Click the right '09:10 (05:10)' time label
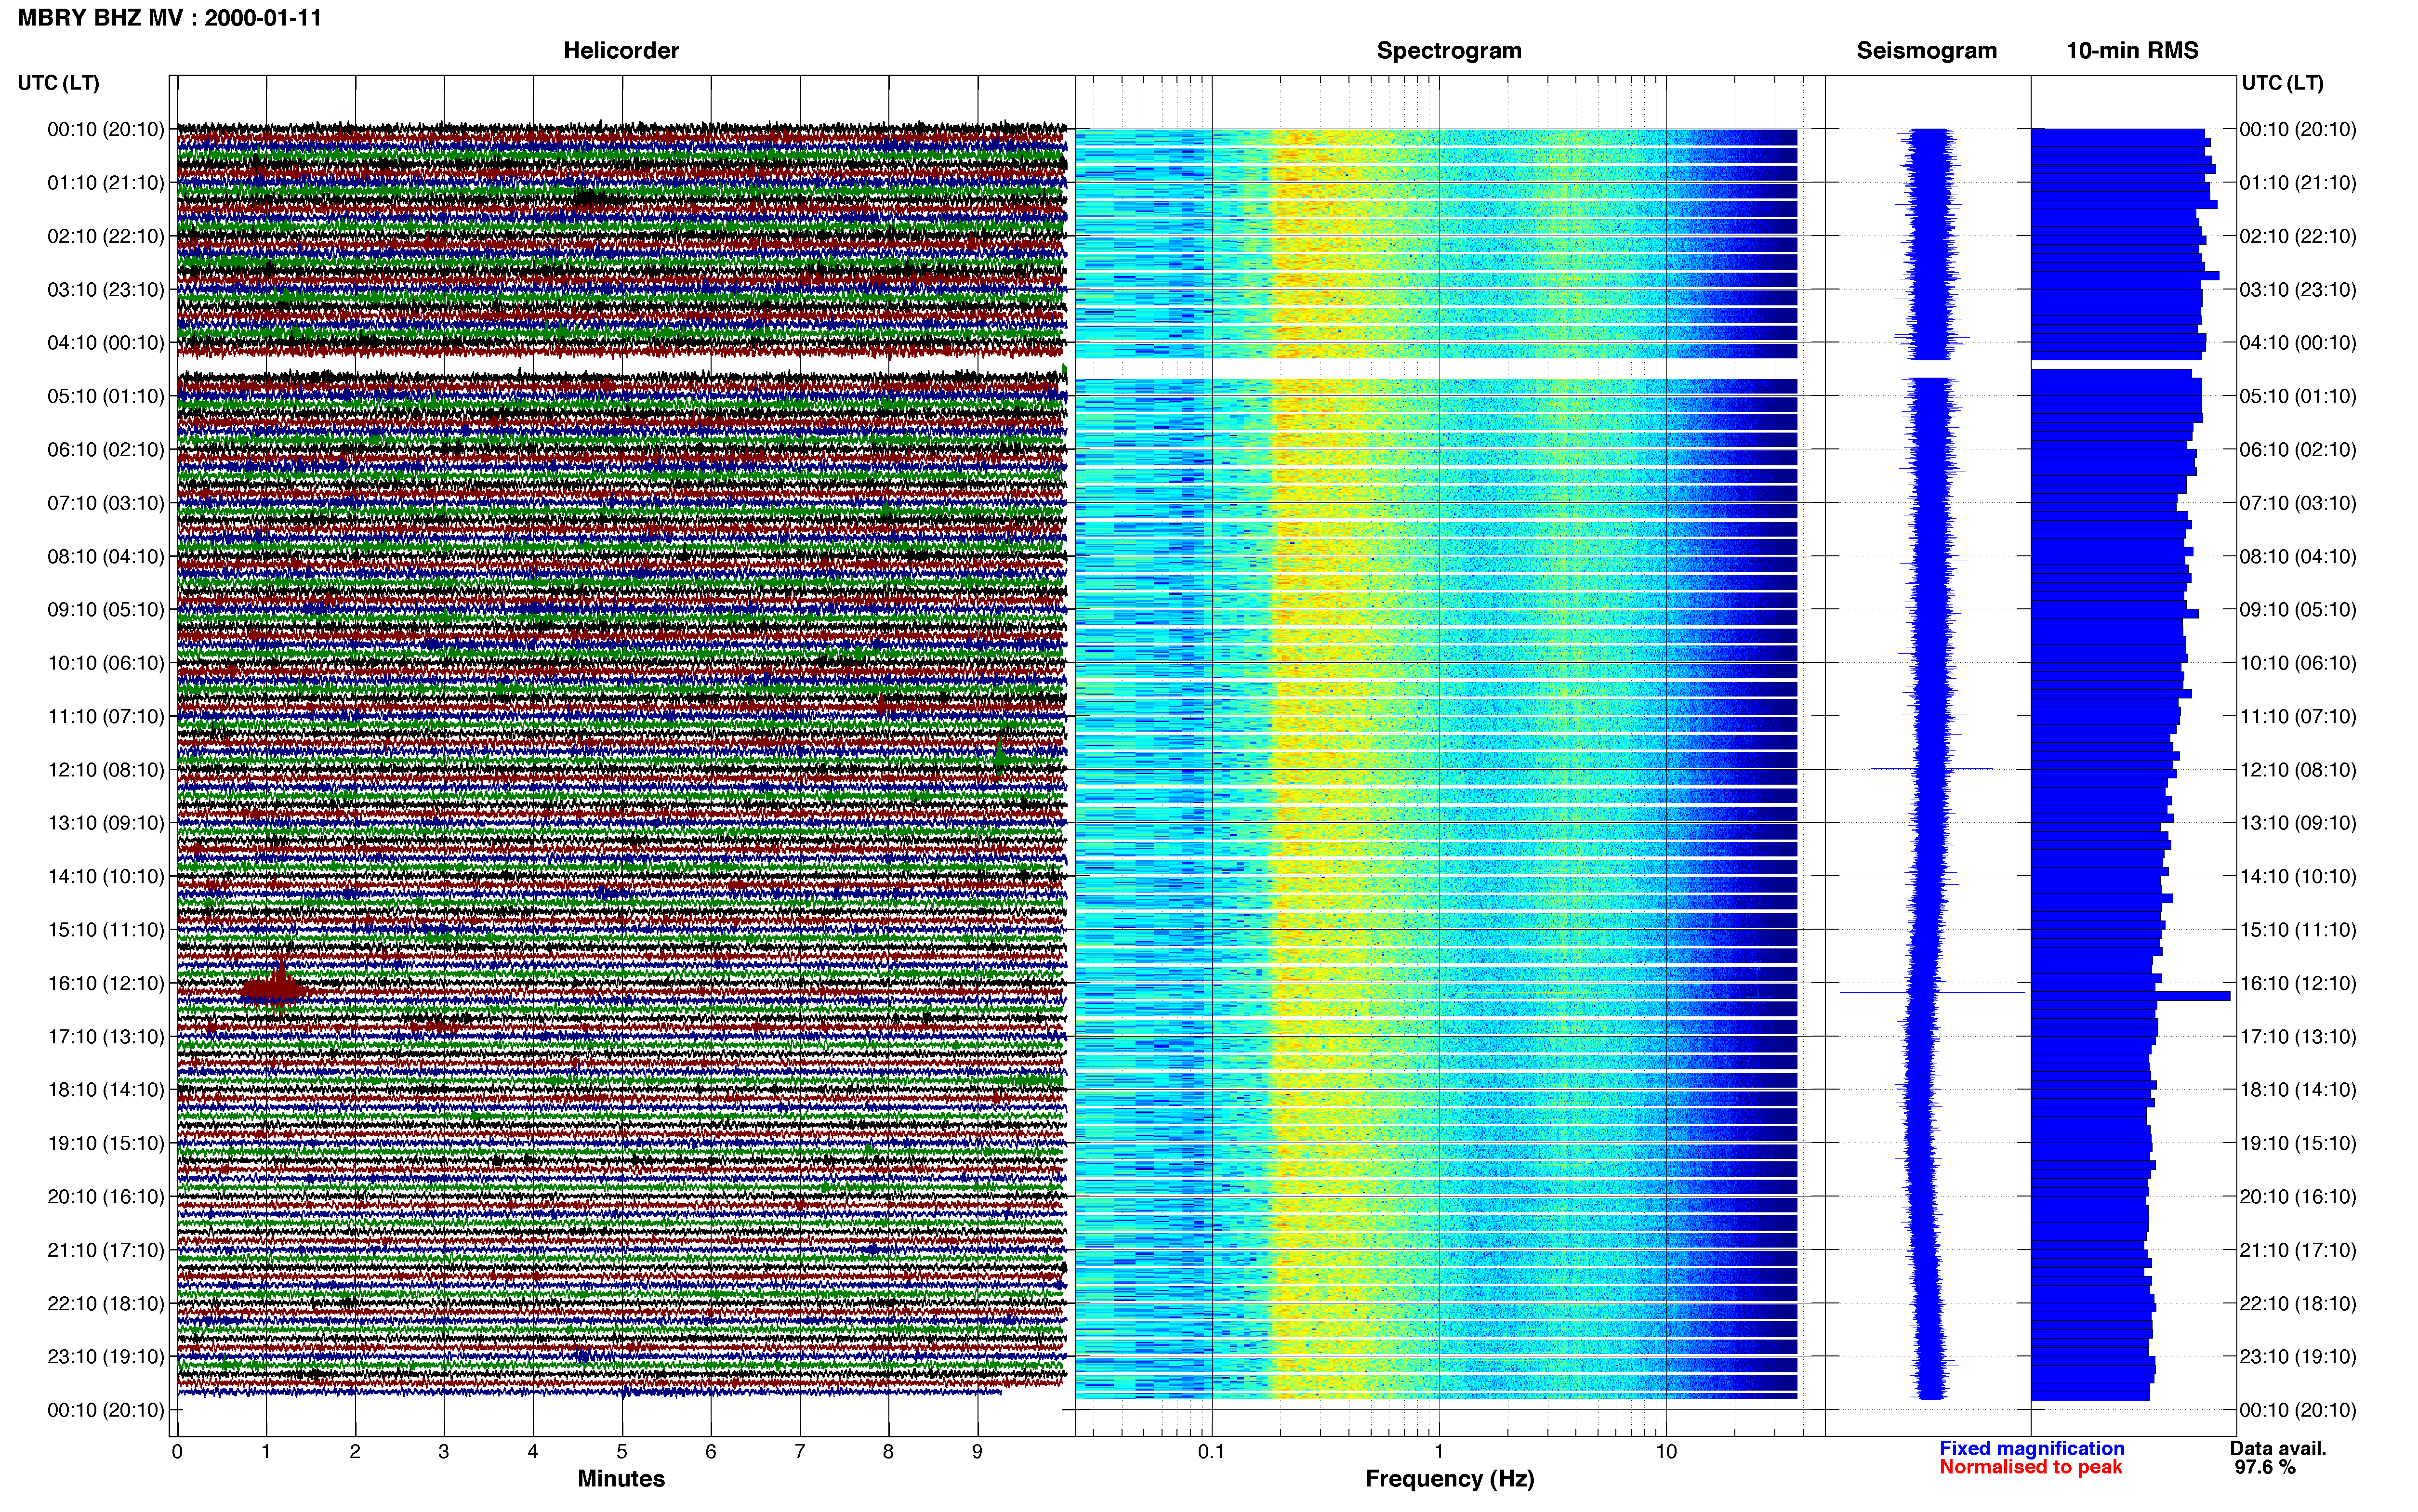2418x1512 pixels. pyautogui.click(x=2298, y=610)
